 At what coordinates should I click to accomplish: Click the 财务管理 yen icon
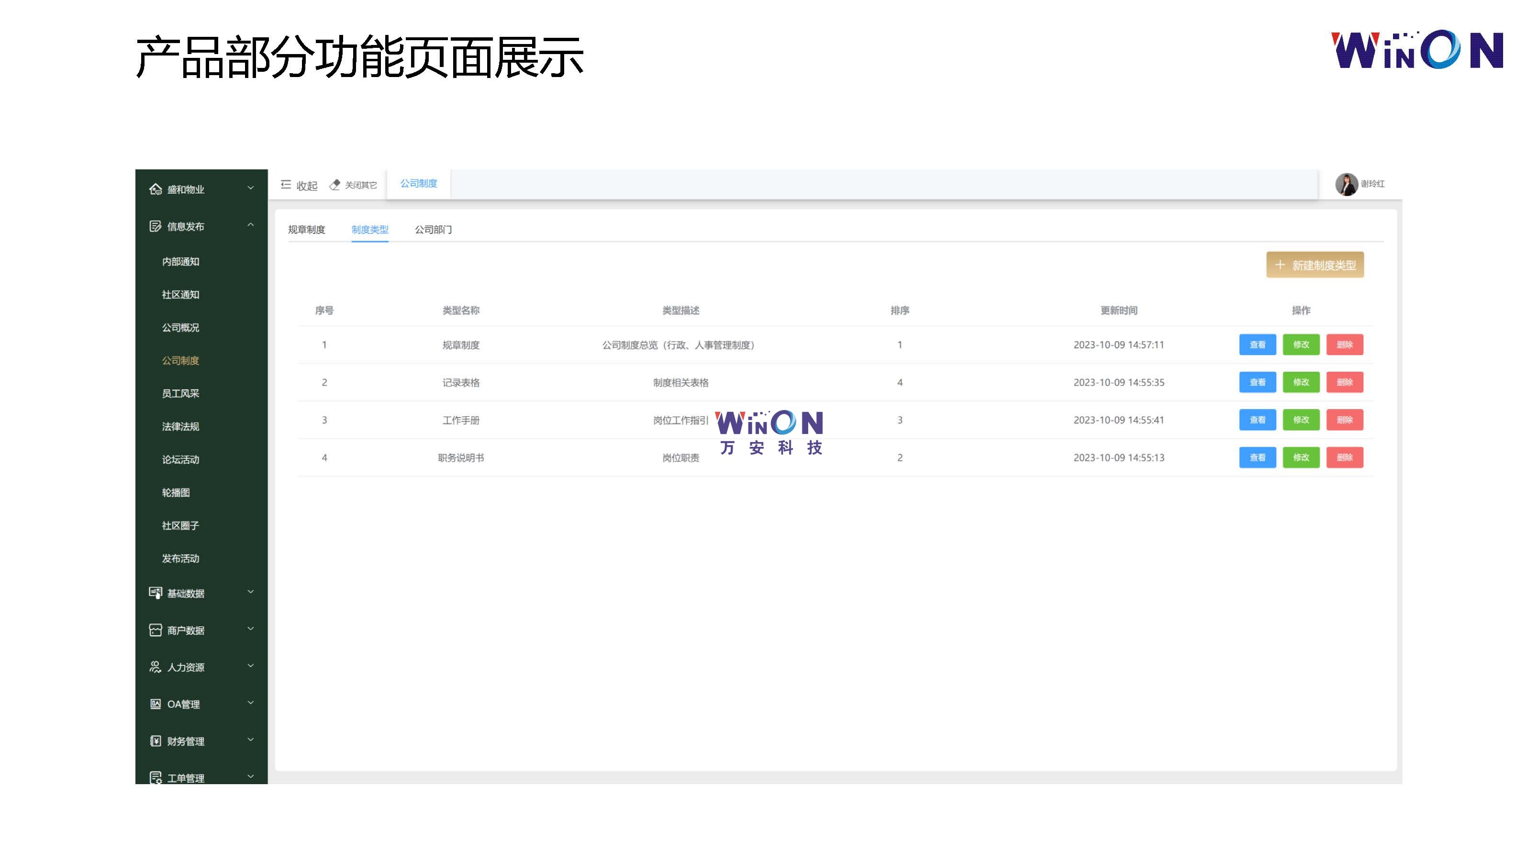coord(155,741)
